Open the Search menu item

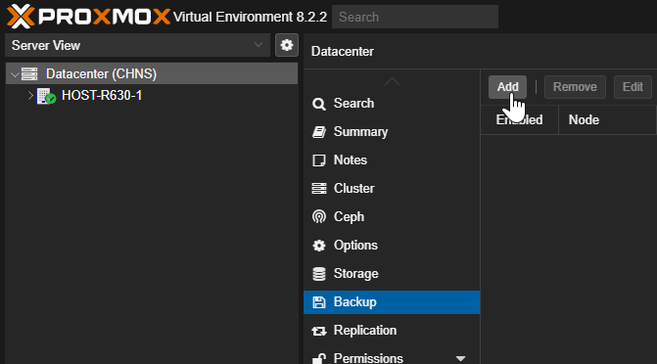pyautogui.click(x=392, y=104)
